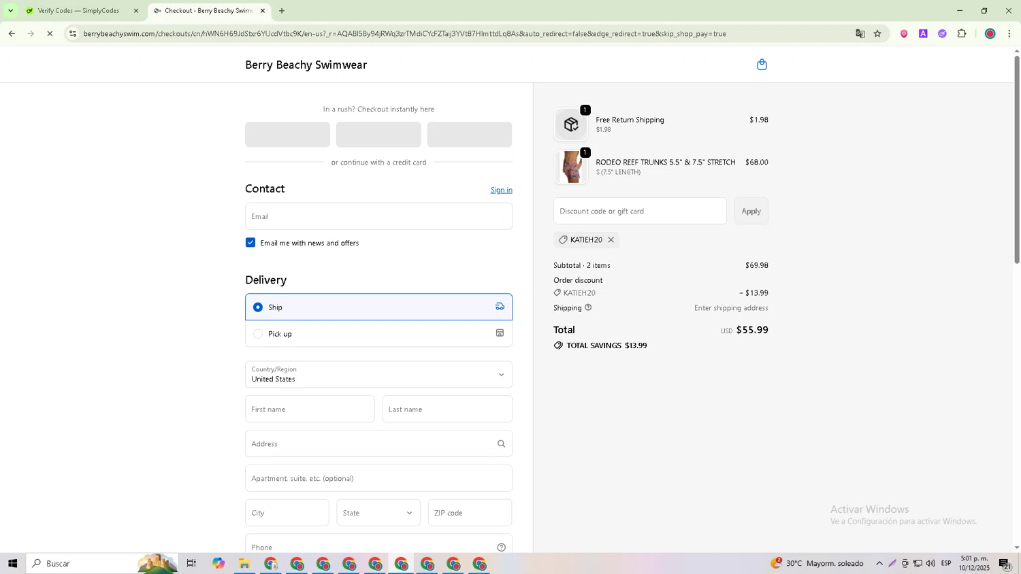Open the volume speaker tray icon
The width and height of the screenshot is (1021, 574).
930,563
